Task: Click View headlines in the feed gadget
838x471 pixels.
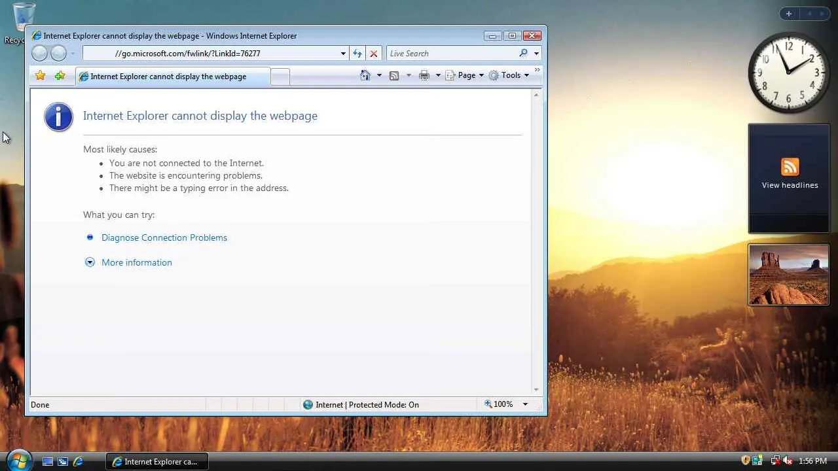Action: tap(790, 185)
